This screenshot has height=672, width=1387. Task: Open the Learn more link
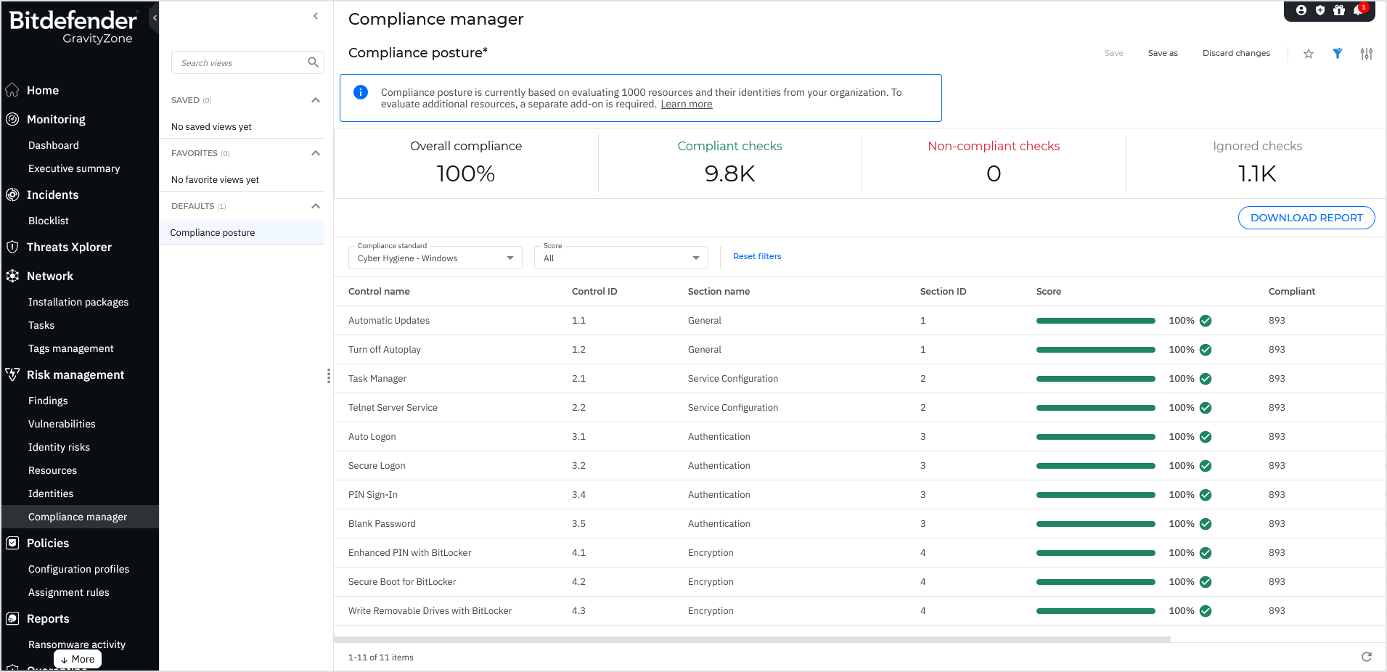686,104
